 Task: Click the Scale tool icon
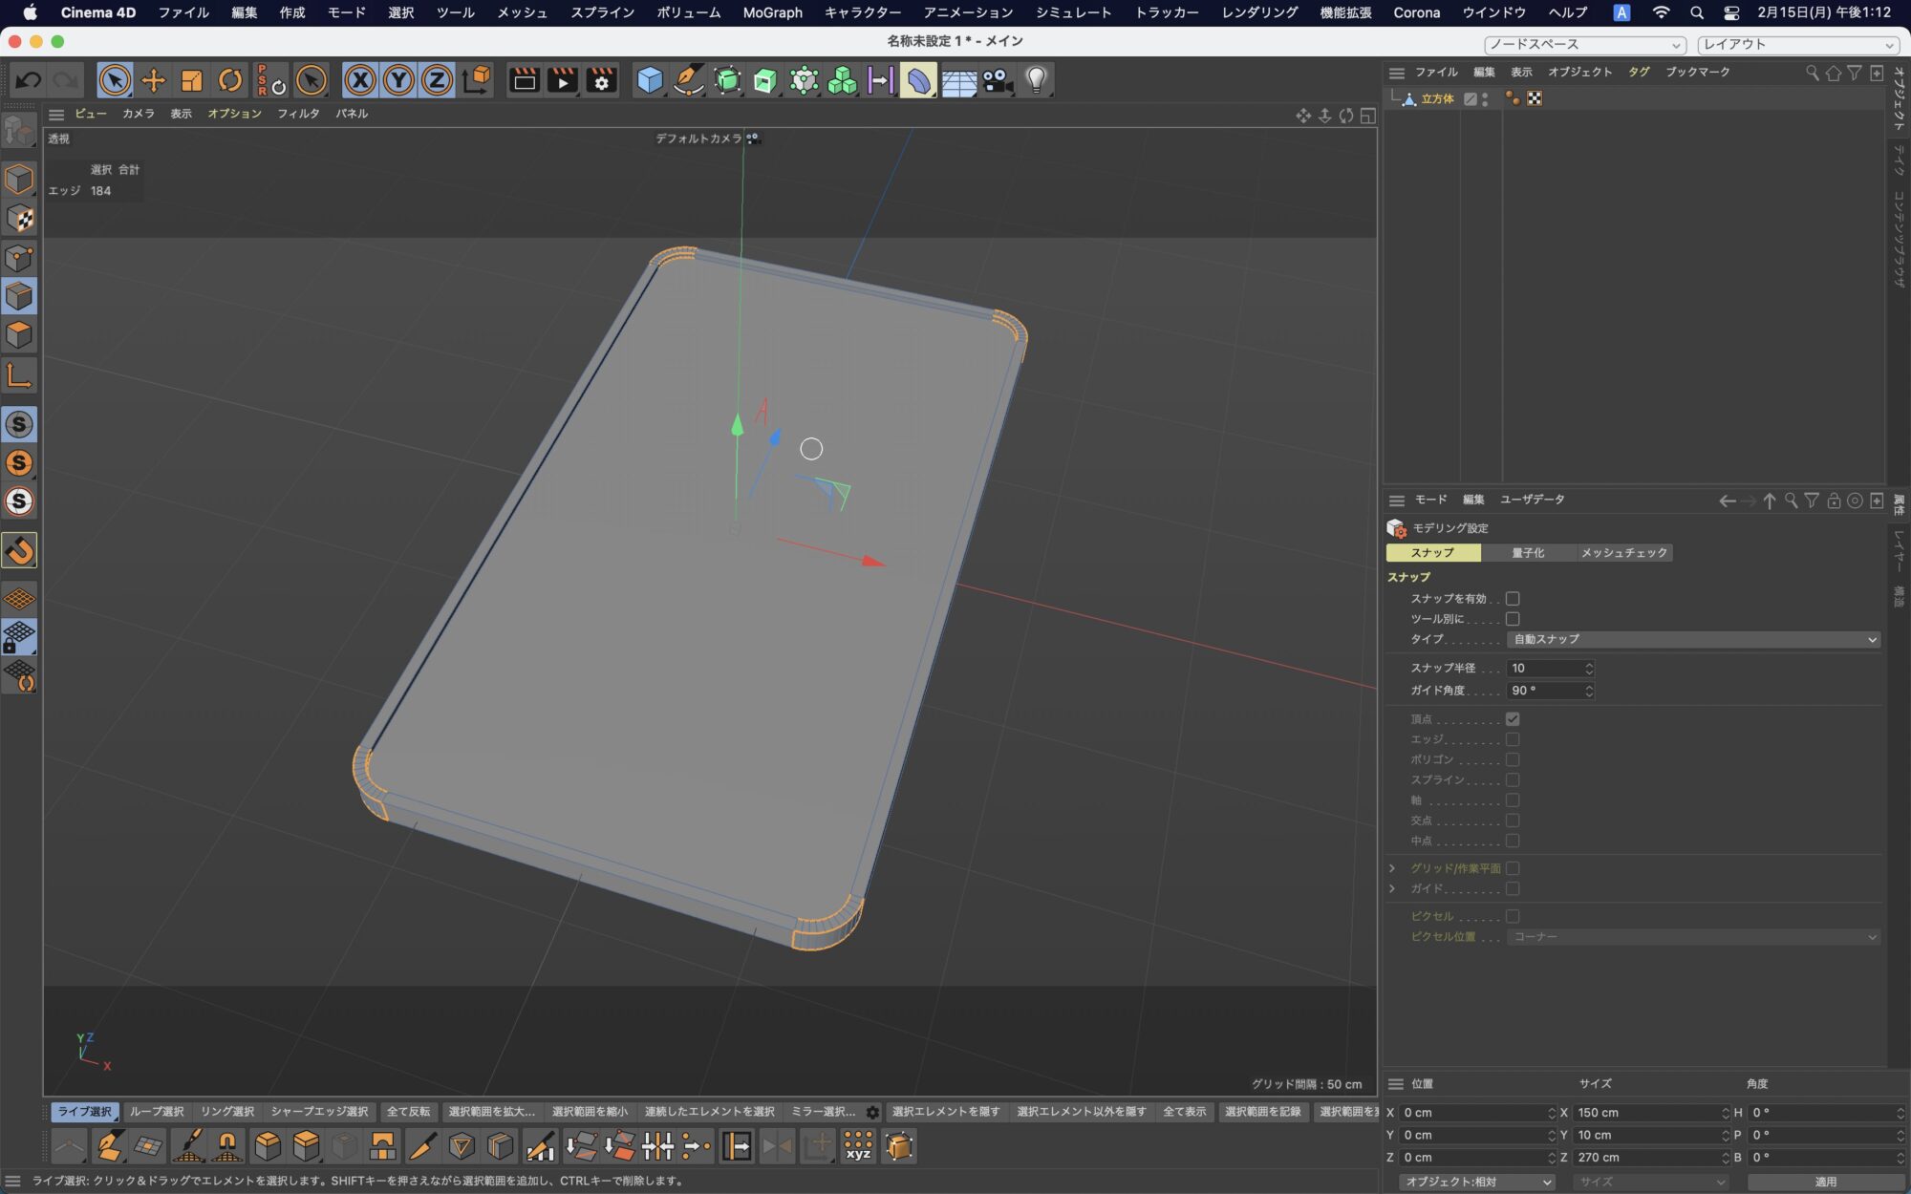pyautogui.click(x=191, y=80)
